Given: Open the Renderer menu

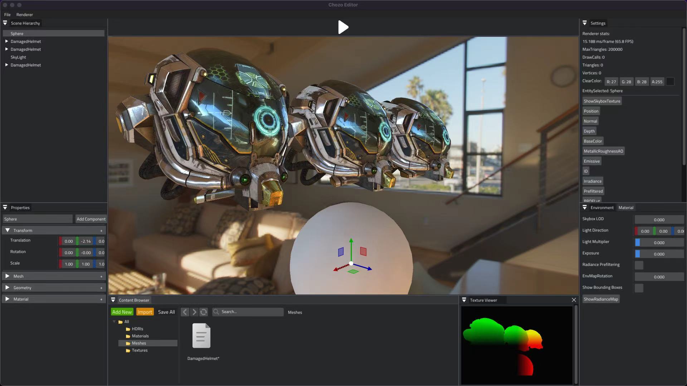Looking at the screenshot, I should point(24,15).
